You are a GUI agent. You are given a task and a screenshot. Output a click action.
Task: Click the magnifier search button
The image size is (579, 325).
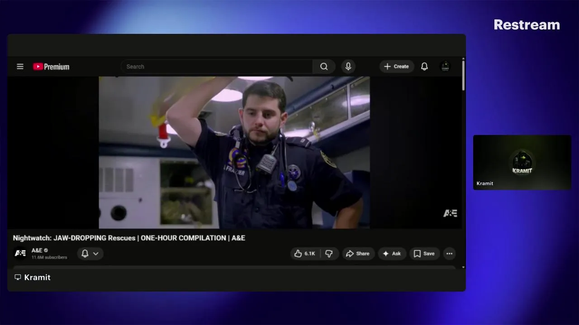click(x=324, y=66)
